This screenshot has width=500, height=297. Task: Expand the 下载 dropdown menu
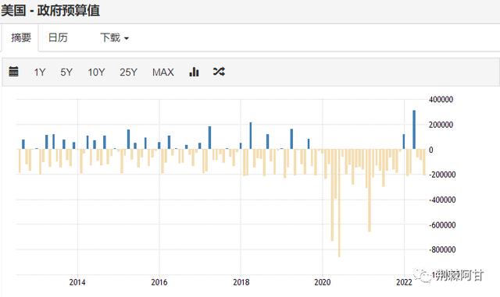(x=115, y=37)
